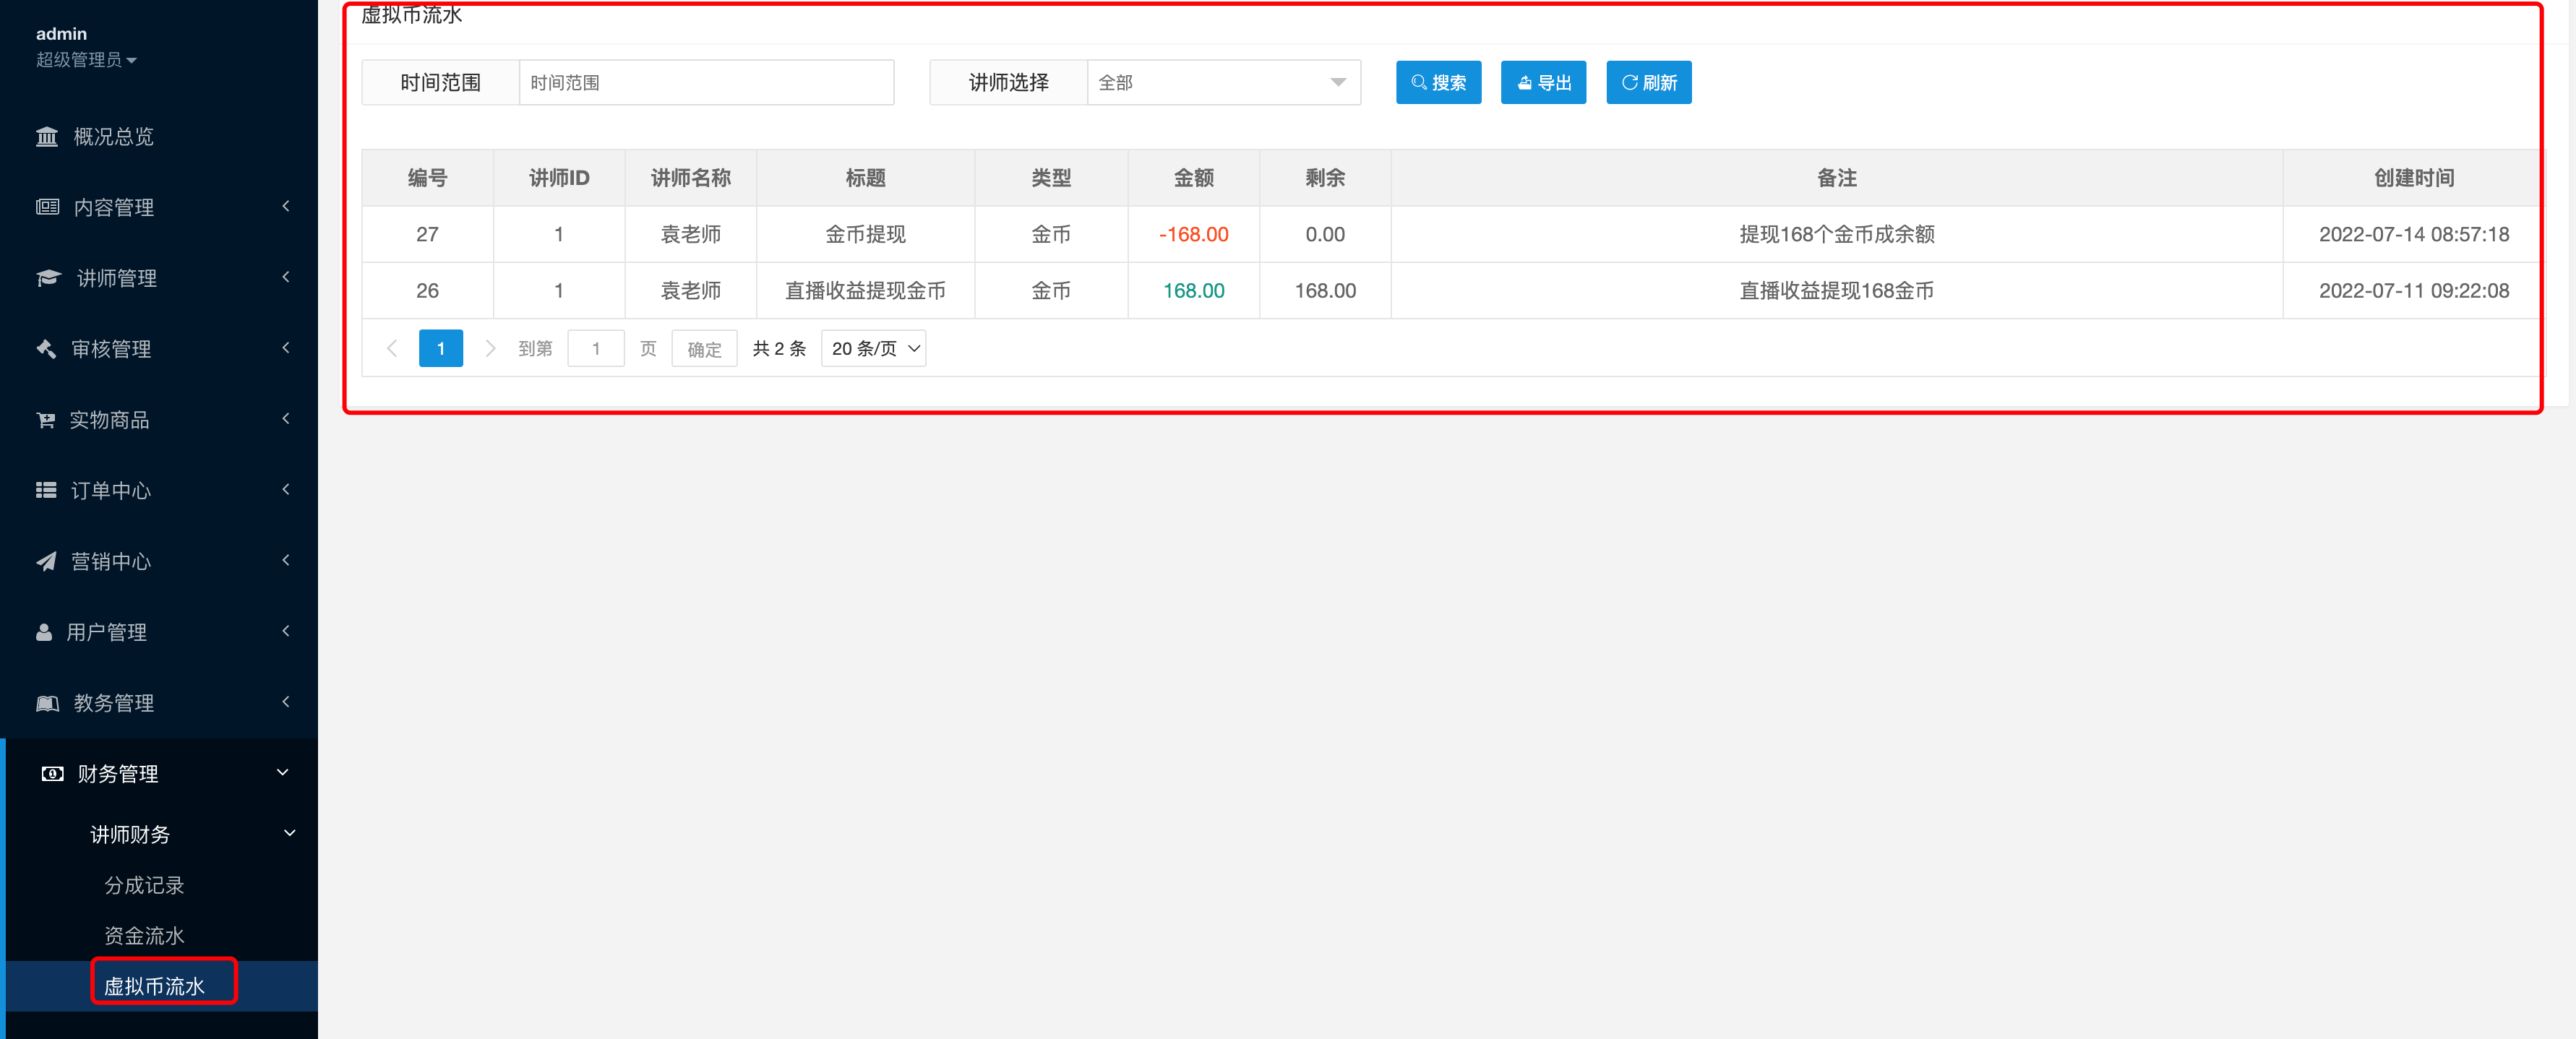This screenshot has width=2576, height=1039.
Task: Click the 编号 column header
Action: [427, 178]
